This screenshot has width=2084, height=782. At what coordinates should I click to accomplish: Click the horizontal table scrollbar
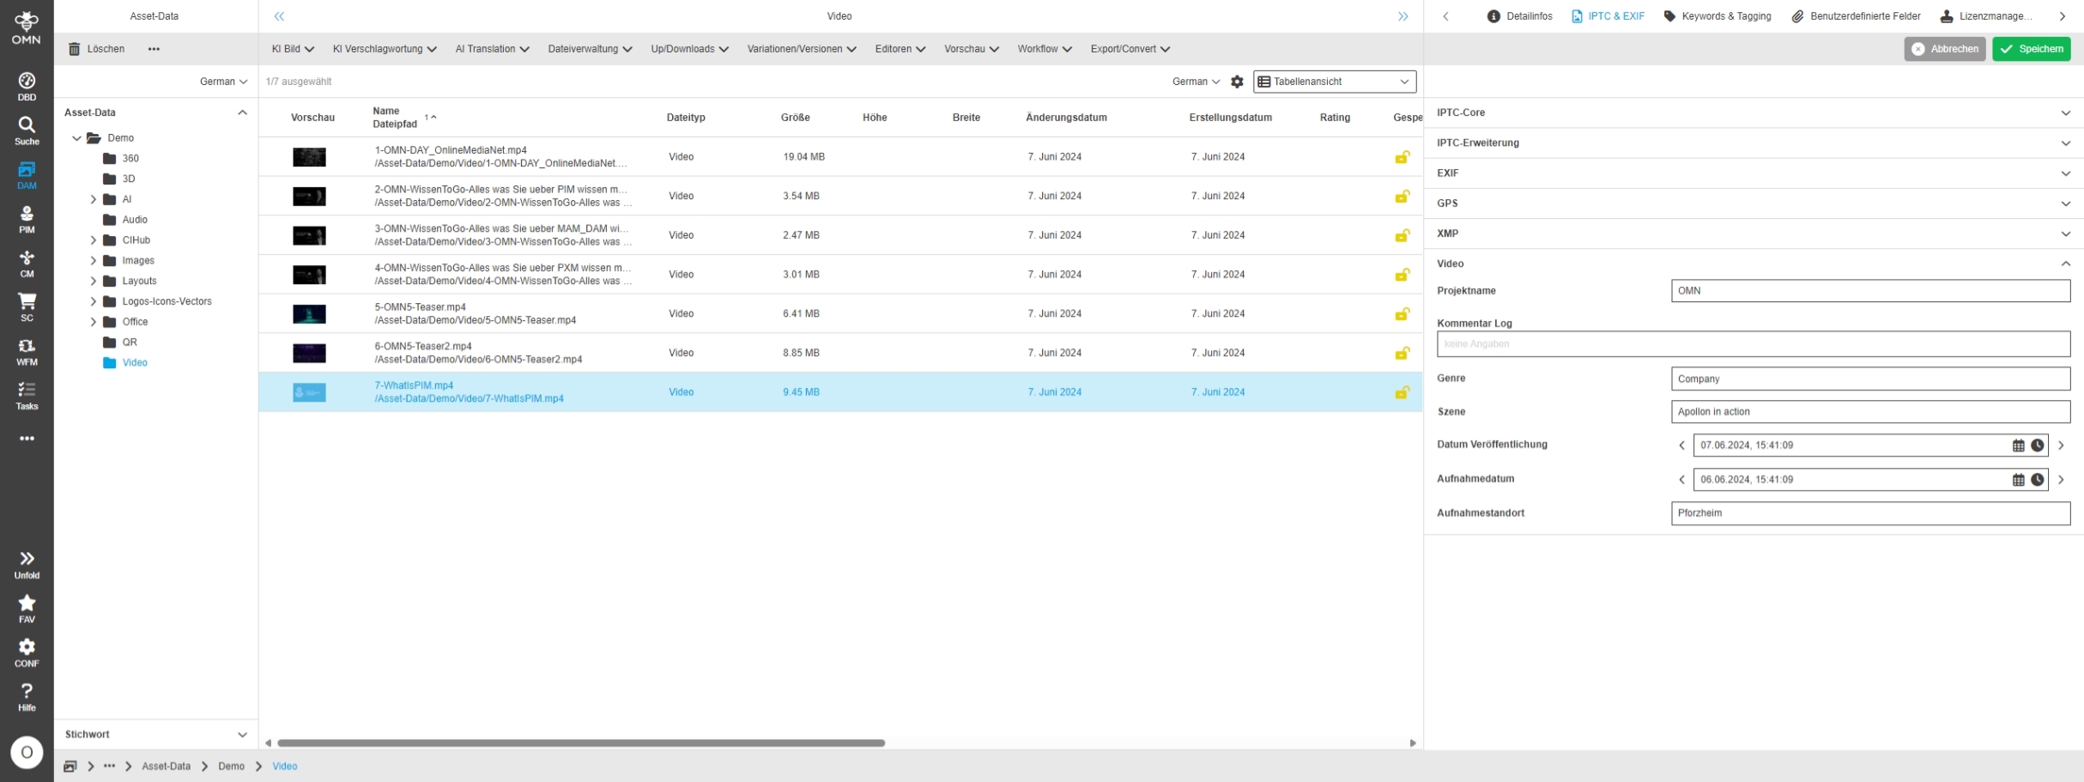pyautogui.click(x=580, y=743)
